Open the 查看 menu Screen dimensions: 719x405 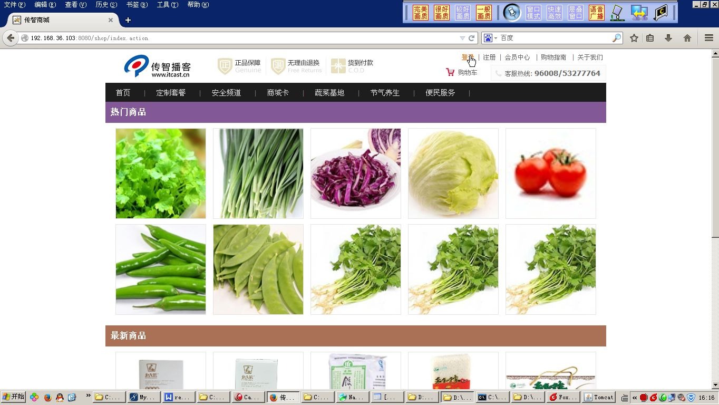coord(75,5)
